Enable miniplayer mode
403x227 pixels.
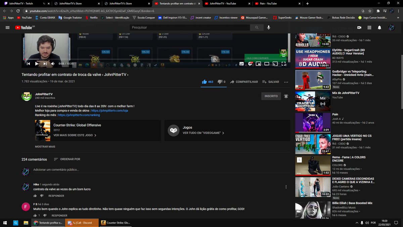pos(258,64)
